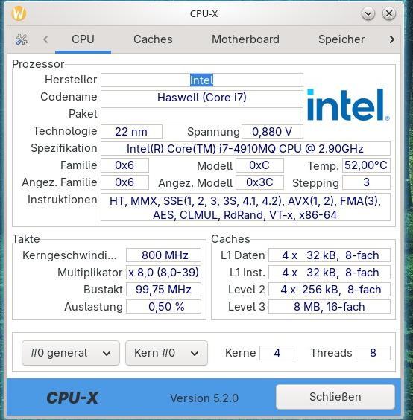Screen dimensions: 413x420
Task: Expand the #0 general dropdown
Action: (x=71, y=353)
